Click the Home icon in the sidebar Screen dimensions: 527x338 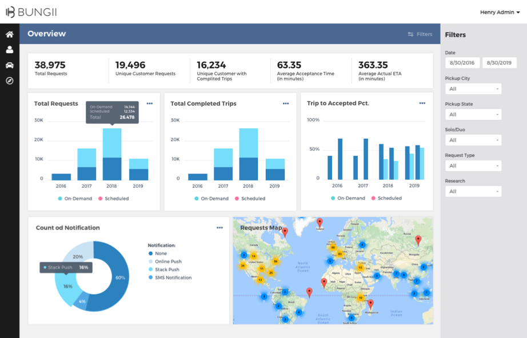pyautogui.click(x=10, y=34)
